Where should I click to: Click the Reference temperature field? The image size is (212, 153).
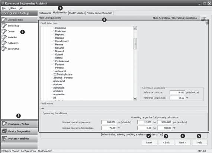(x=177, y=98)
